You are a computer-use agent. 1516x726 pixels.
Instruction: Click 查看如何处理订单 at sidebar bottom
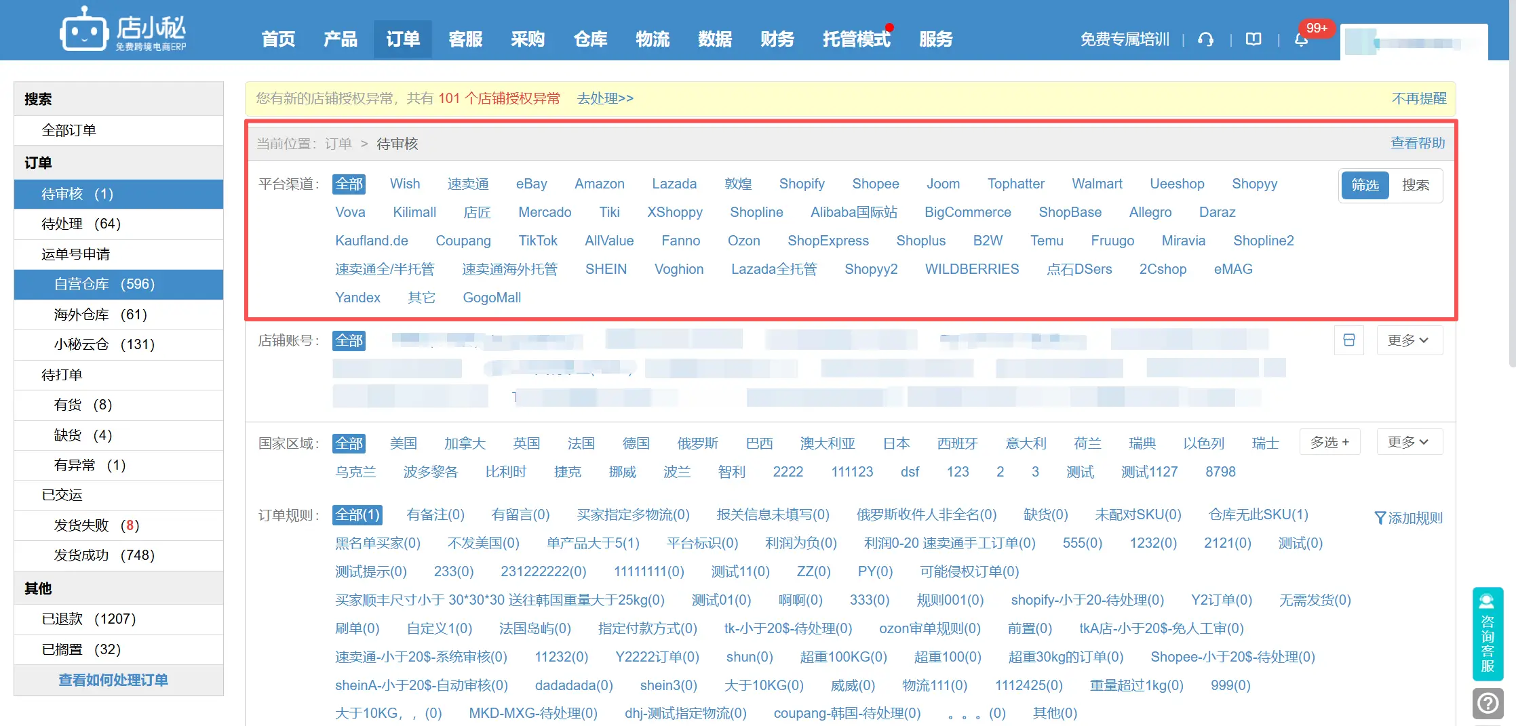point(113,680)
